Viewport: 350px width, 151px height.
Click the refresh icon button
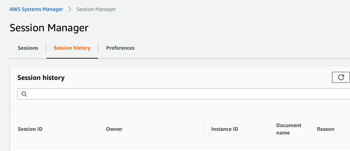tap(341, 77)
